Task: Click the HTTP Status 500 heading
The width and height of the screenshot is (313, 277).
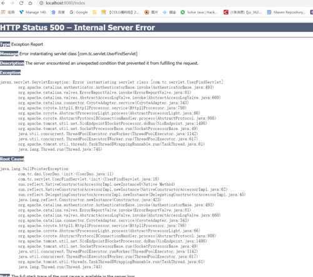Action: pos(78,28)
